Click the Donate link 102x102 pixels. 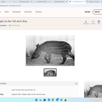pyautogui.click(x=87, y=12)
